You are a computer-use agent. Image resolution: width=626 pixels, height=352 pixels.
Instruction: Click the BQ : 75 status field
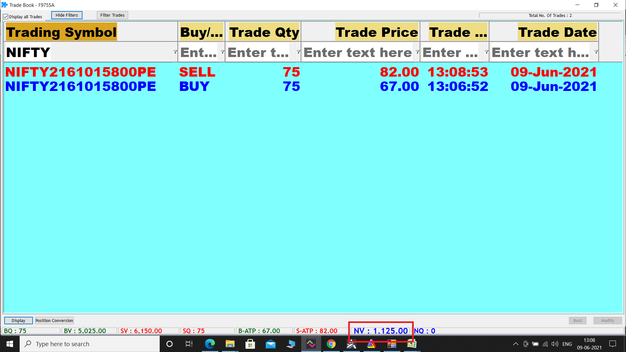coord(32,331)
